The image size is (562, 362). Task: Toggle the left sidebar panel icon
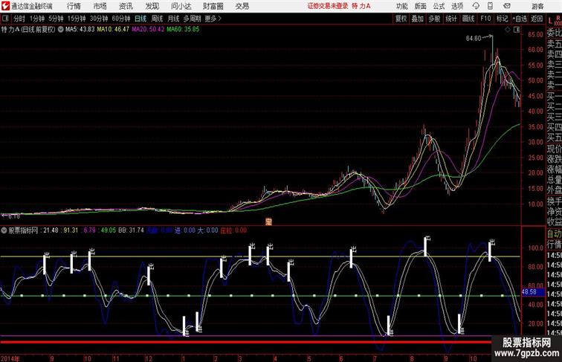pos(5,19)
